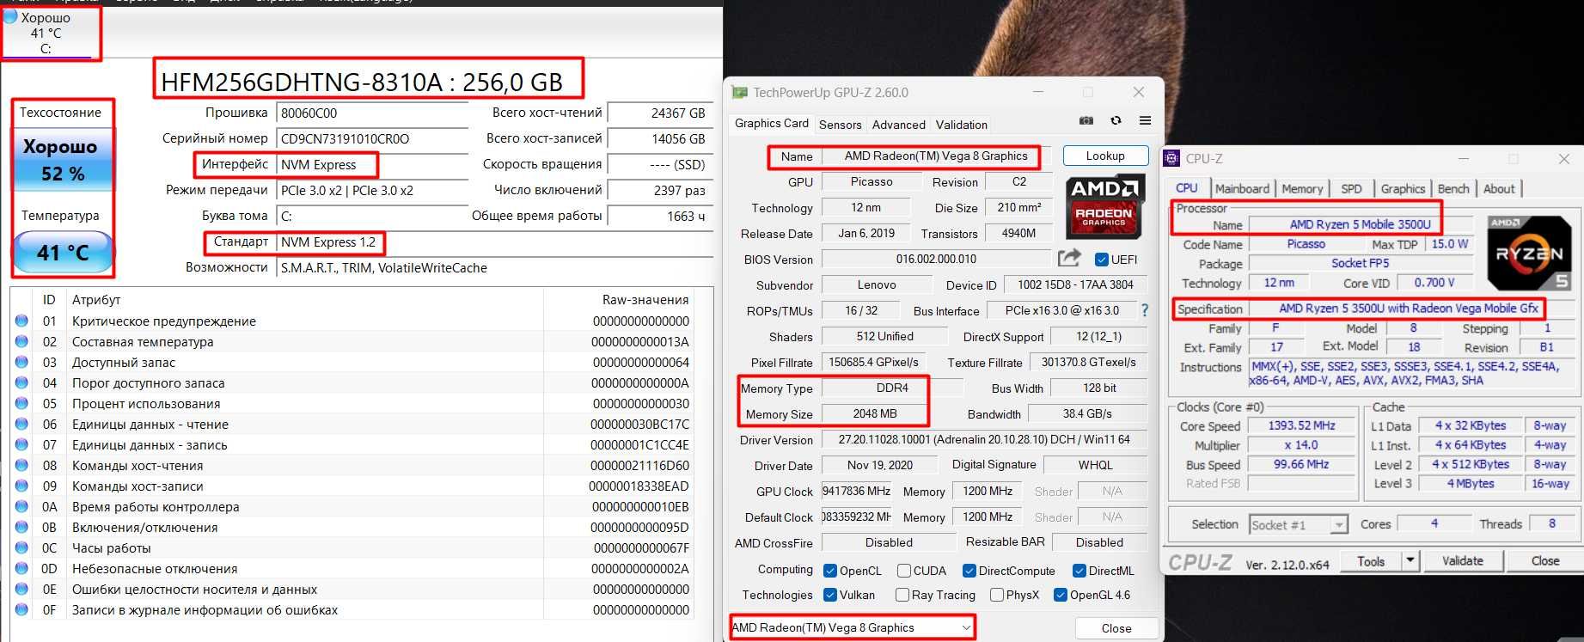Click status dot for attribute 0B row
This screenshot has height=642, width=1584.
pos(21,527)
